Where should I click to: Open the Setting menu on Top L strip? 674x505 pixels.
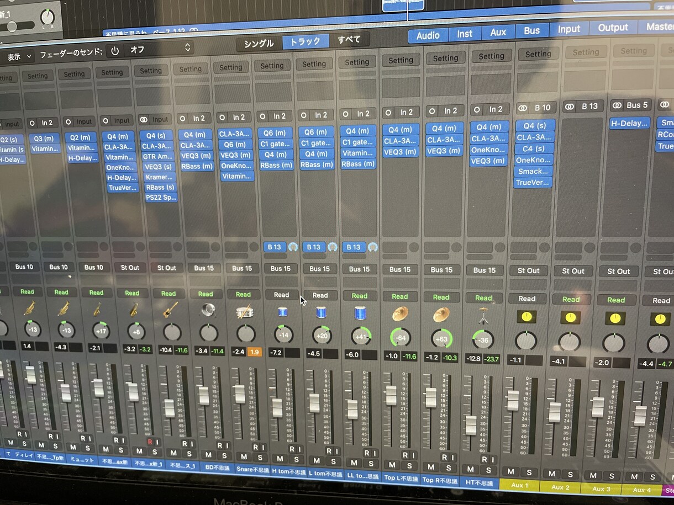401,60
